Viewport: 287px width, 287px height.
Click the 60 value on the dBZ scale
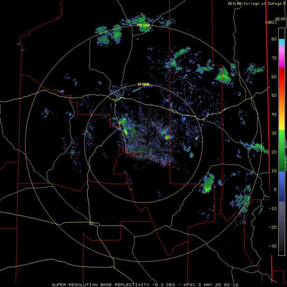274,77
